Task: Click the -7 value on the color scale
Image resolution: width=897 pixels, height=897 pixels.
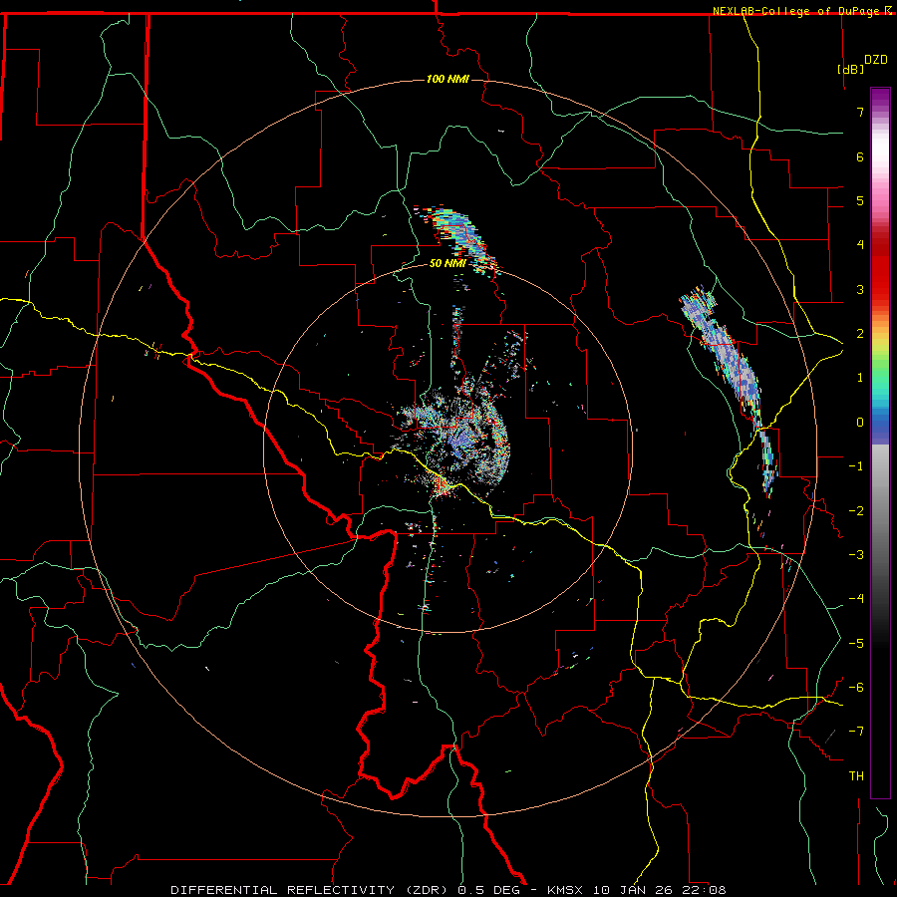Action: pos(856,732)
